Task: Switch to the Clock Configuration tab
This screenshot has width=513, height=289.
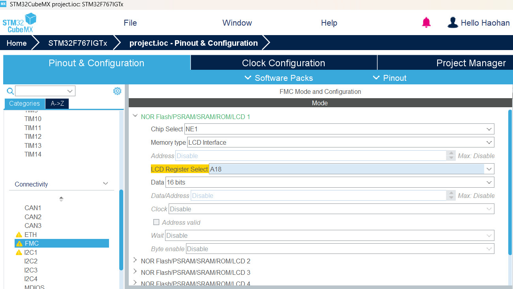Action: click(284, 63)
